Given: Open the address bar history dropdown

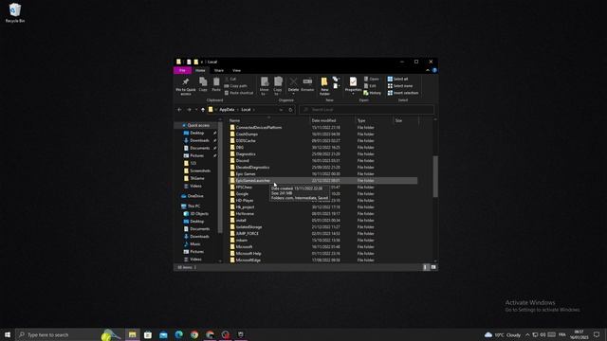Looking at the screenshot, I should click(x=281, y=110).
